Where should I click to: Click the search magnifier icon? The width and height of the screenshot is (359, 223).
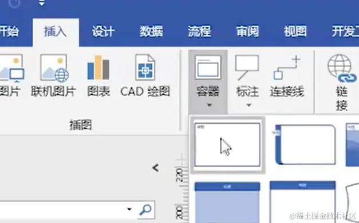[x=145, y=209]
